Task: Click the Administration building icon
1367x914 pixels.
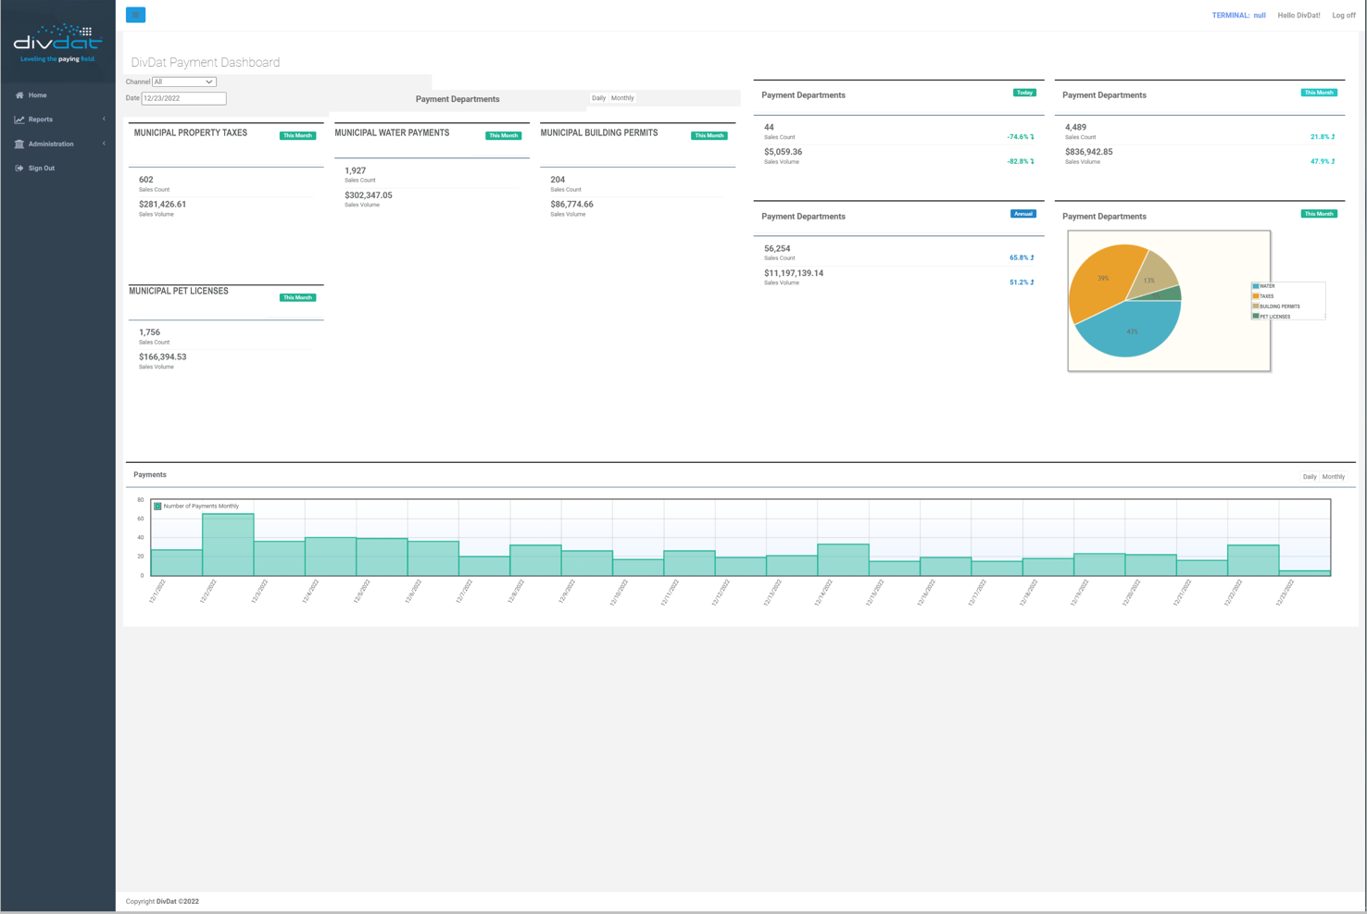Action: click(19, 144)
